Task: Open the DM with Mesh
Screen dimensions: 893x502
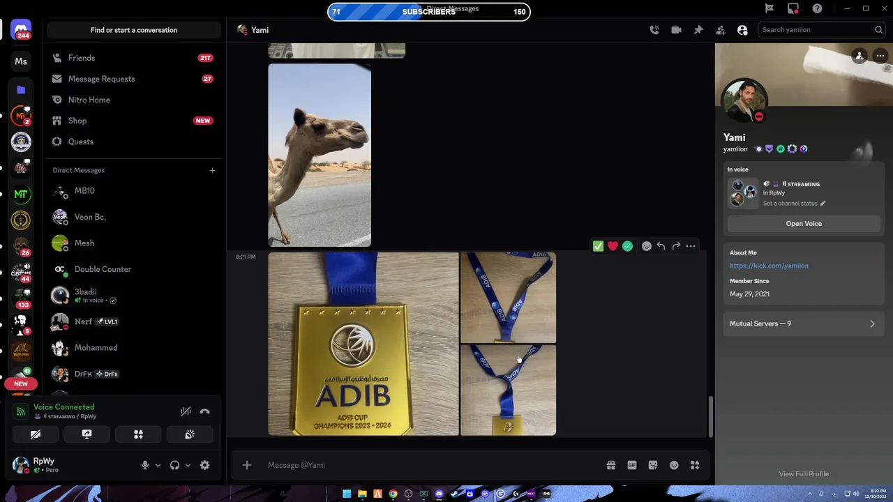Action: (x=133, y=243)
